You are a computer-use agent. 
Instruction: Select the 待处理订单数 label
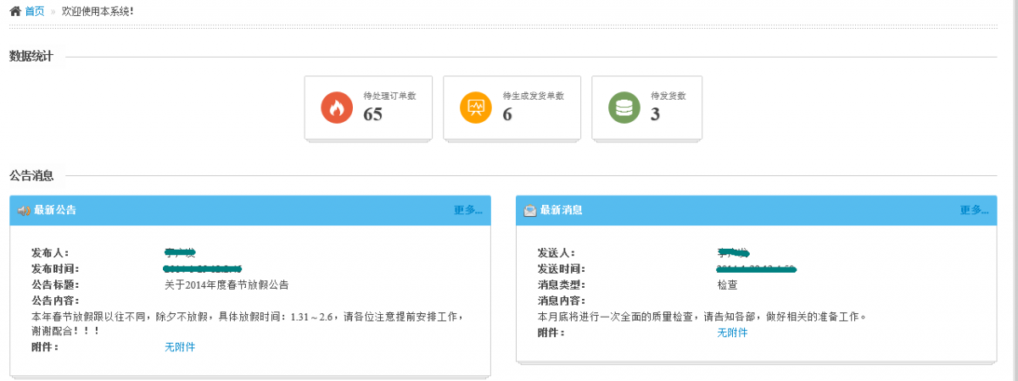coord(389,96)
